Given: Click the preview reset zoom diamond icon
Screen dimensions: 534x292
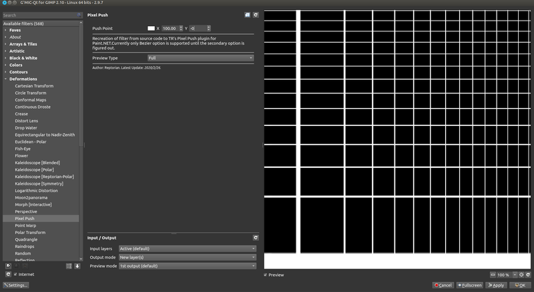Looking at the screenshot, I should [x=521, y=275].
